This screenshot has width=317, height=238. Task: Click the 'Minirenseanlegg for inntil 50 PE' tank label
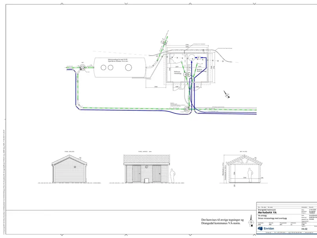coord(118,59)
